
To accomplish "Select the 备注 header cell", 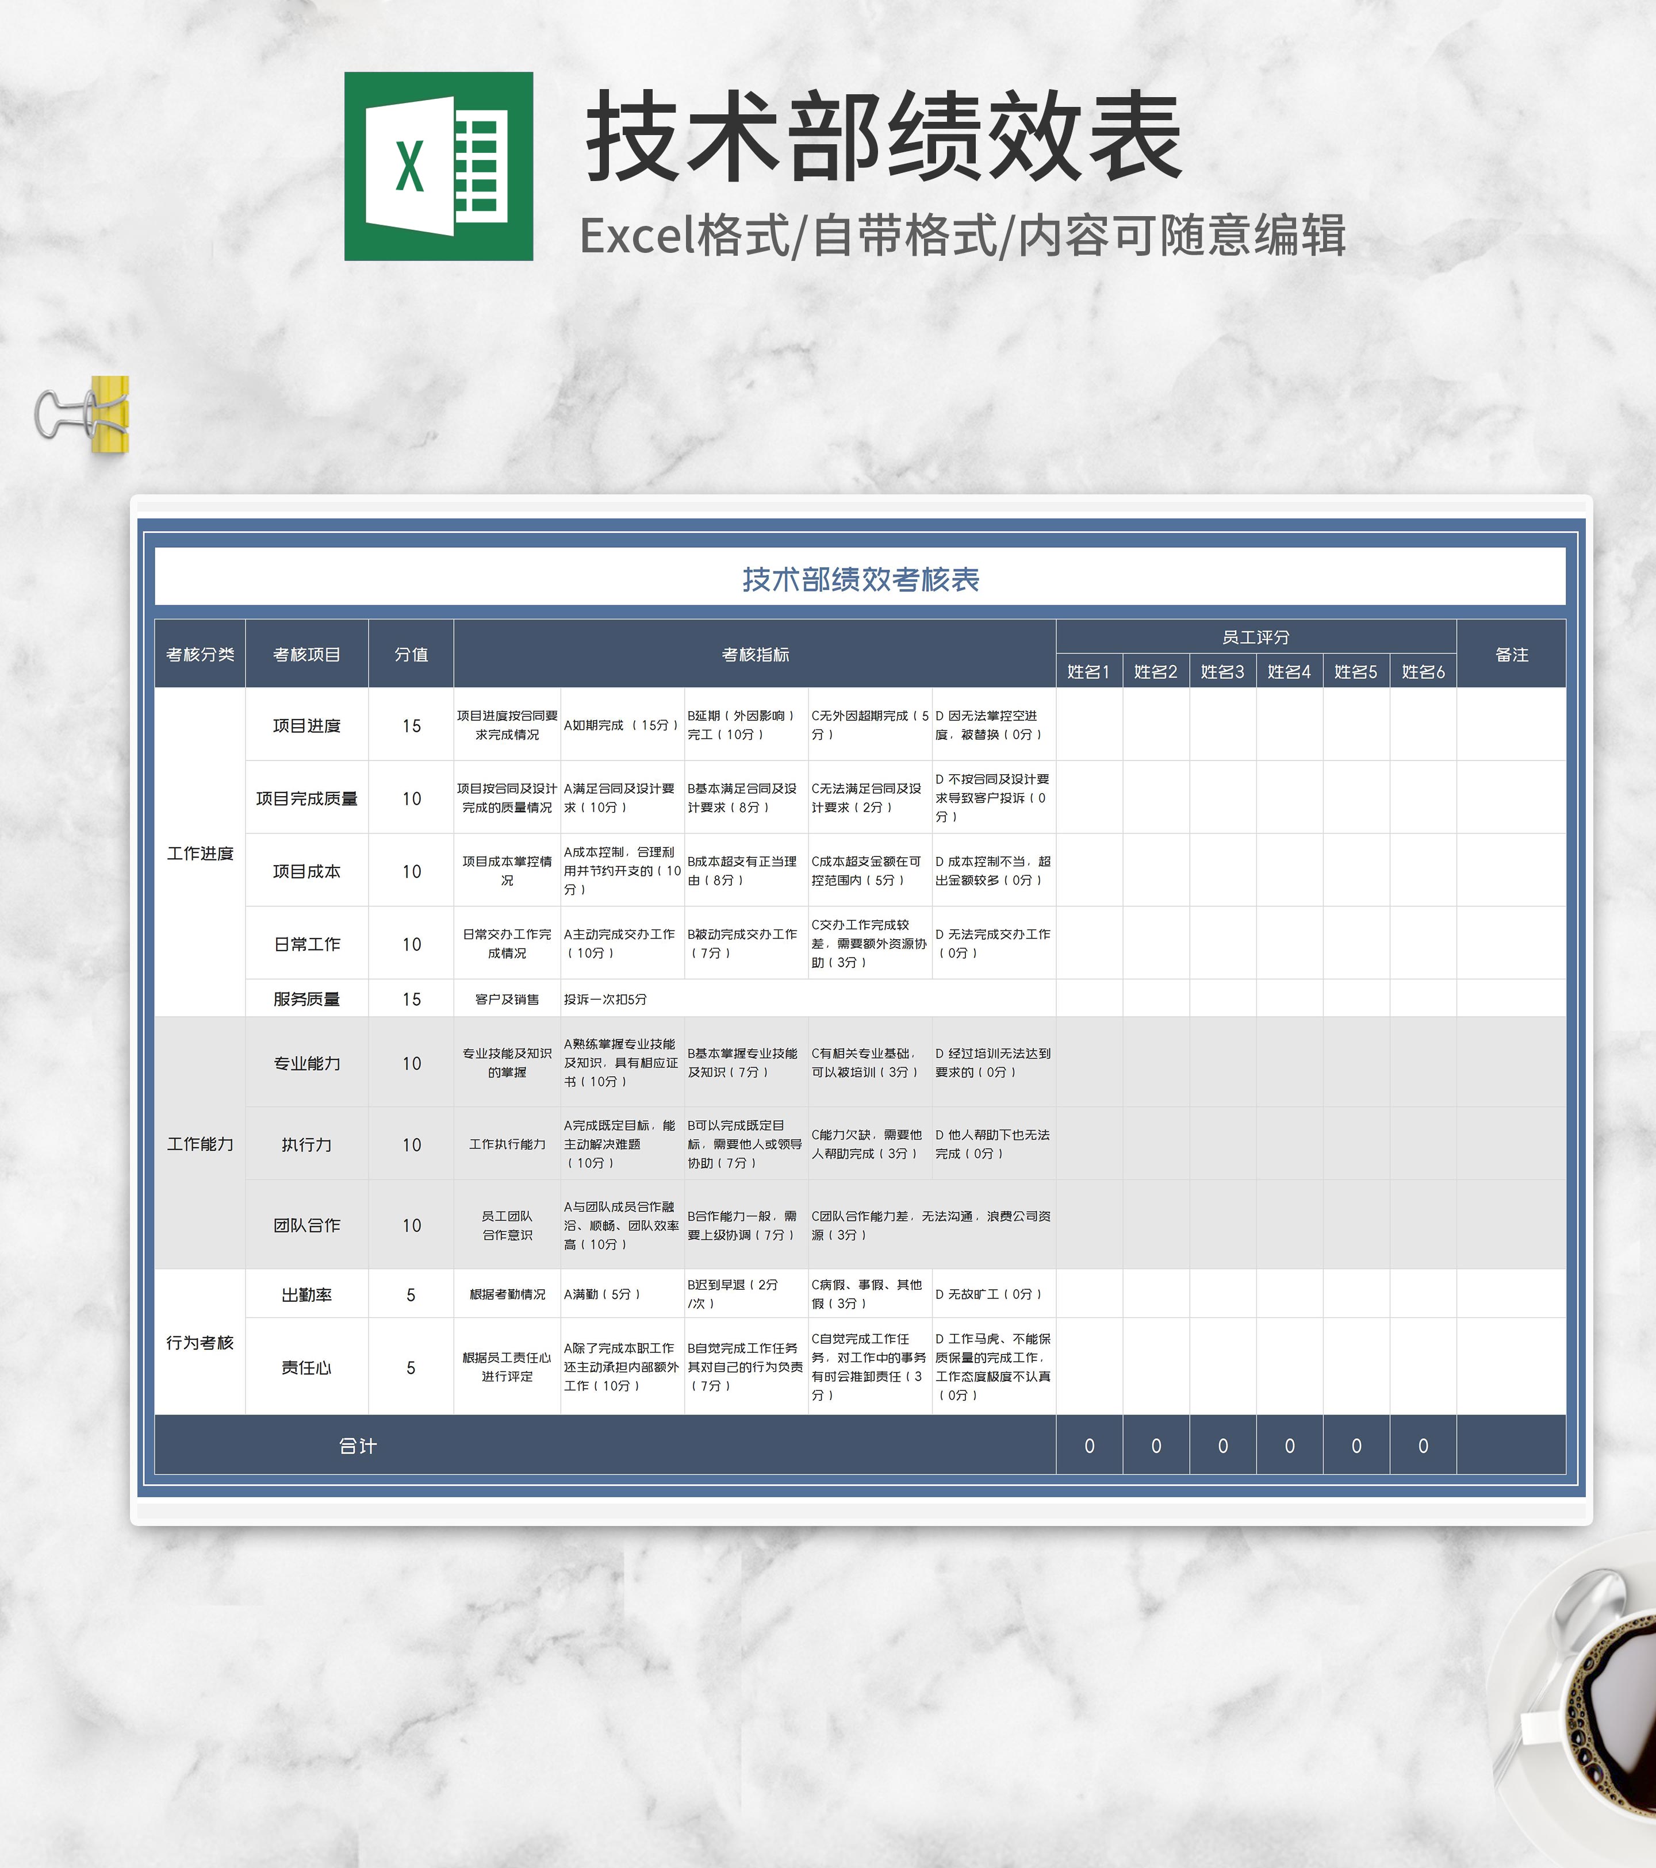I will click(x=1511, y=654).
